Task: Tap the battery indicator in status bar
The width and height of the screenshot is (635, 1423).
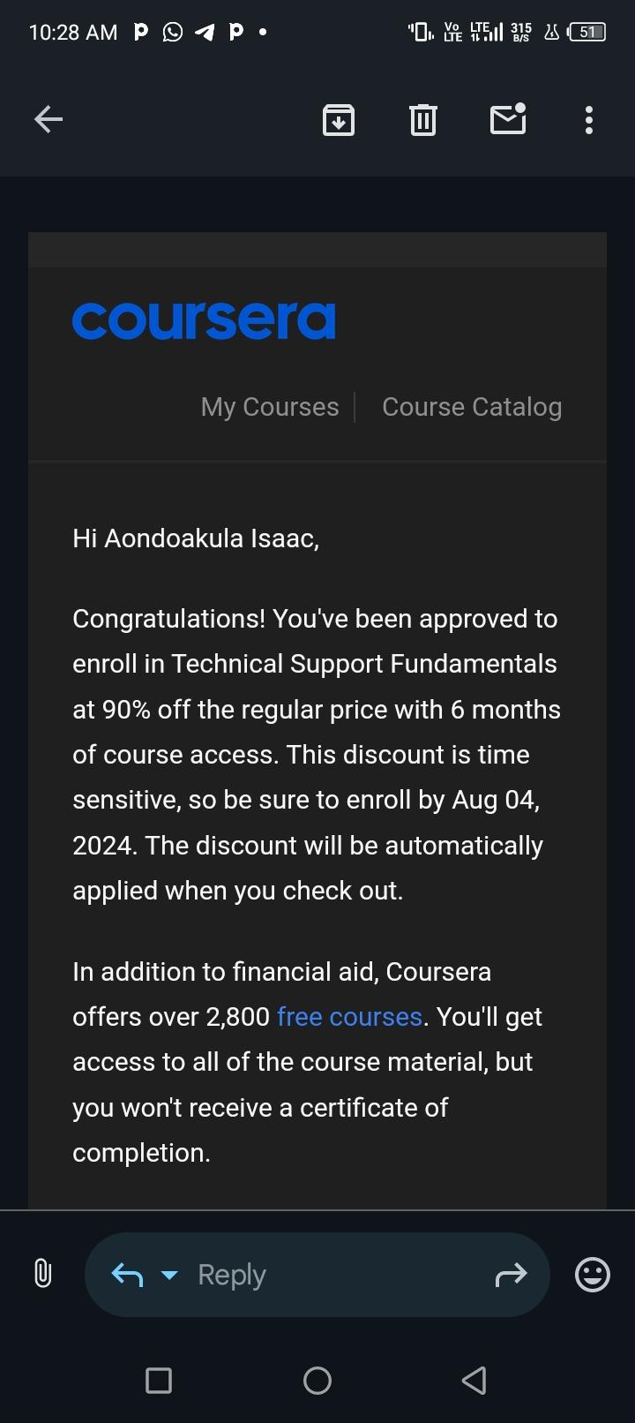Action: pos(587,33)
